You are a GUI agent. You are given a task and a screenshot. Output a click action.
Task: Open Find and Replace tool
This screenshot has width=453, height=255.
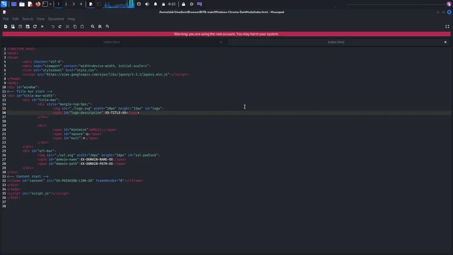pos(100,27)
